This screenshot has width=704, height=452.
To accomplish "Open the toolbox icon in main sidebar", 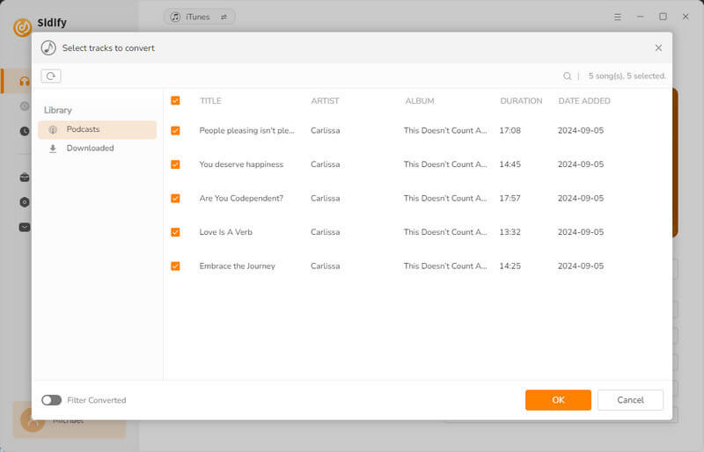I will (x=25, y=178).
